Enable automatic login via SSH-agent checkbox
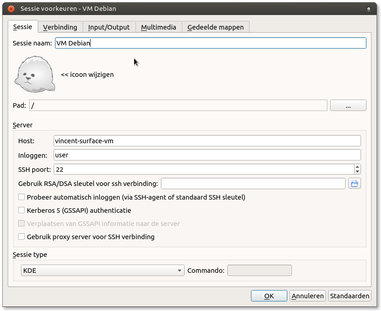381x311 pixels. click(21, 197)
